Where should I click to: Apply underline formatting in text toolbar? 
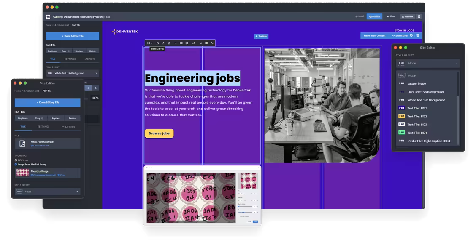coord(169,43)
